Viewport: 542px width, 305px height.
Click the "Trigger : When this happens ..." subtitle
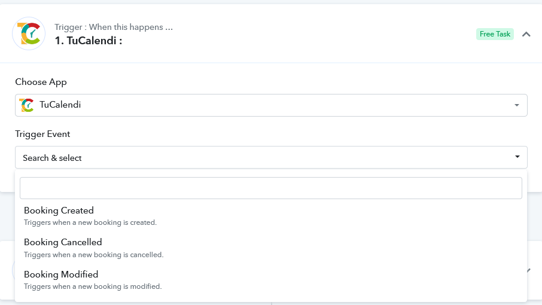pyautogui.click(x=114, y=27)
